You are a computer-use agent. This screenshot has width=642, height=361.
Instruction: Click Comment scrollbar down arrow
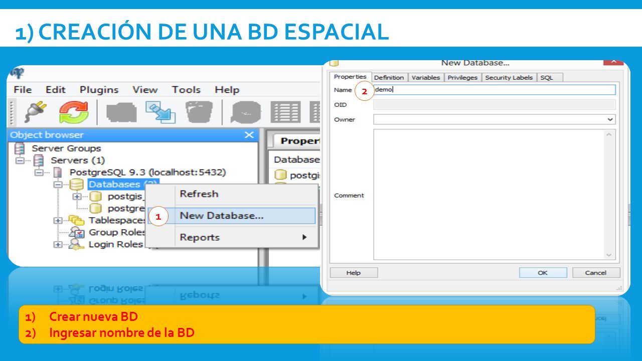click(609, 255)
